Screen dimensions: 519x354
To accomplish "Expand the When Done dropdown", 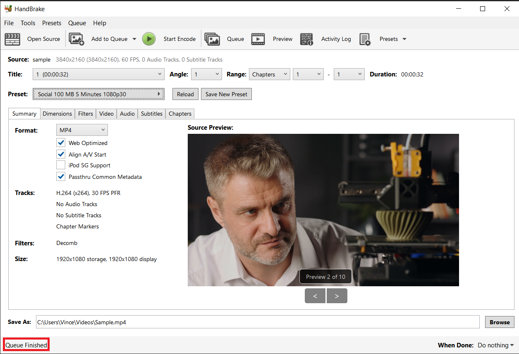I will point(495,345).
